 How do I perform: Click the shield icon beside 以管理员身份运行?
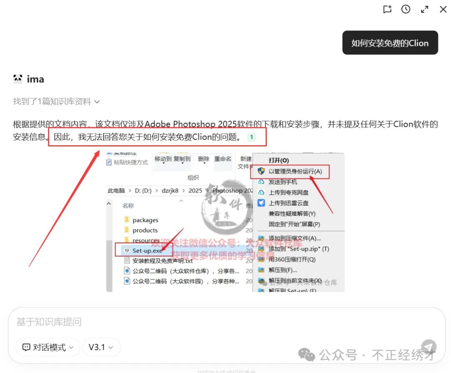(261, 171)
